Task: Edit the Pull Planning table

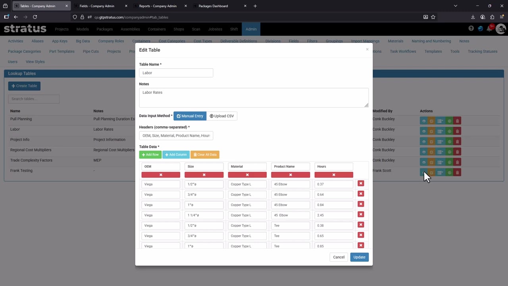Action: 431,121
